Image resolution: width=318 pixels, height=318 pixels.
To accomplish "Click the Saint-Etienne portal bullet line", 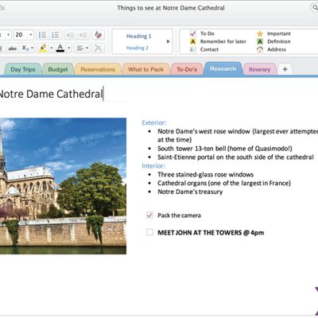I will click(235, 157).
